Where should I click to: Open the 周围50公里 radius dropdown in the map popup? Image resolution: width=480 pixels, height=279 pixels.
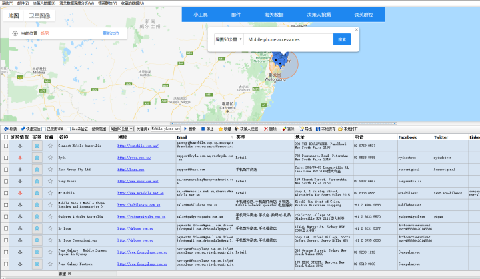click(x=229, y=39)
